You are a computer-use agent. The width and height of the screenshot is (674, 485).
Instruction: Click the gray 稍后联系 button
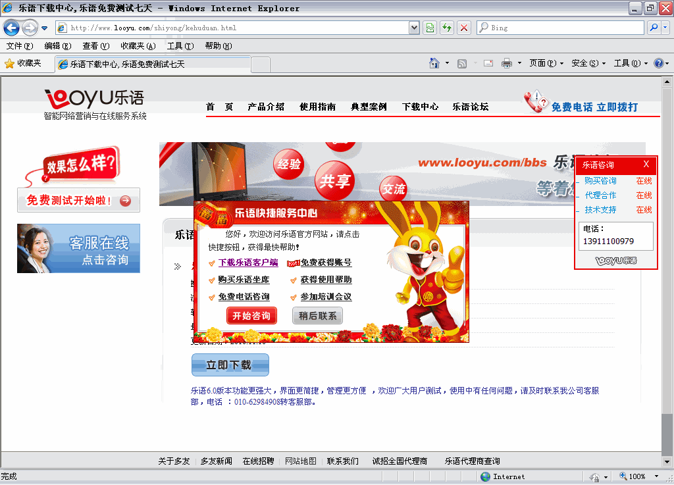pyautogui.click(x=317, y=316)
